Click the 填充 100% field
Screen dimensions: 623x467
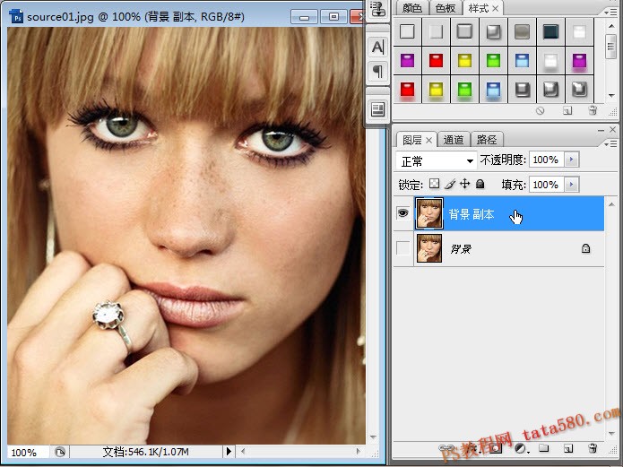[x=547, y=185]
